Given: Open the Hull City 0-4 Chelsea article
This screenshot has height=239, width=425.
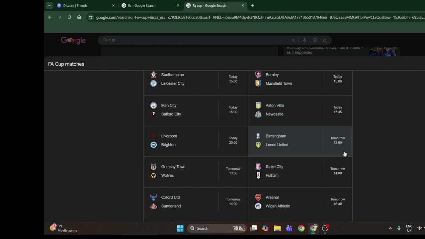Looking at the screenshot, I should [x=325, y=50].
